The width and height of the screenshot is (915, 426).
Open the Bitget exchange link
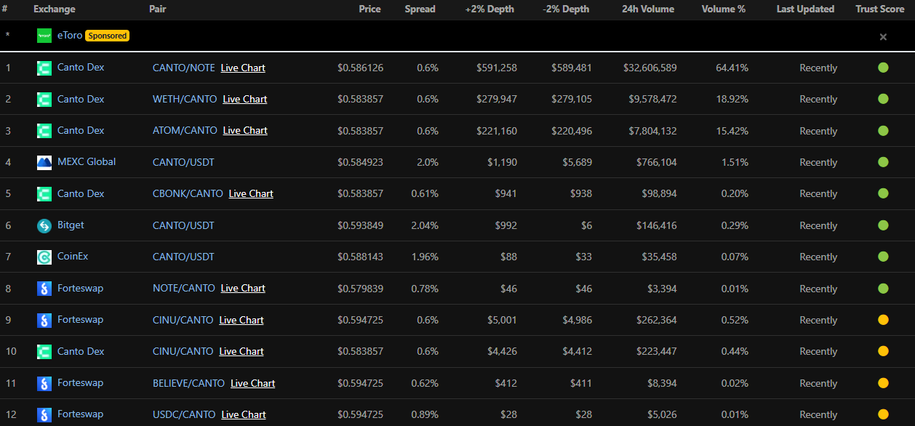click(x=71, y=225)
